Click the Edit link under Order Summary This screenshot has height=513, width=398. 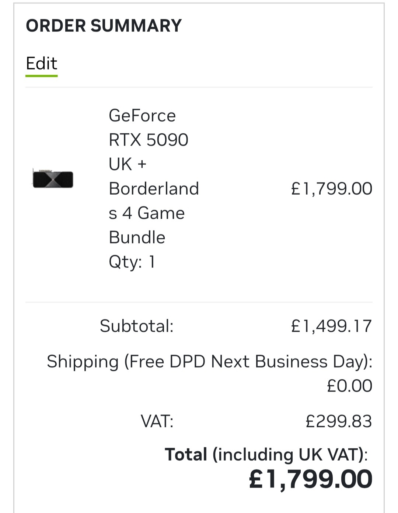pyautogui.click(x=42, y=64)
